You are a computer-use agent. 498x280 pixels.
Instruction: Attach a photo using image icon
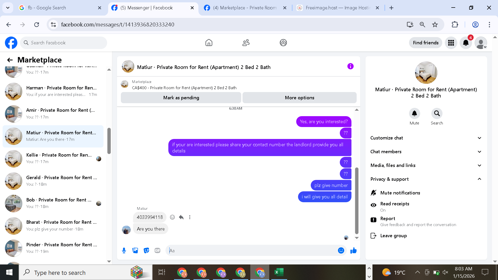pos(135,250)
